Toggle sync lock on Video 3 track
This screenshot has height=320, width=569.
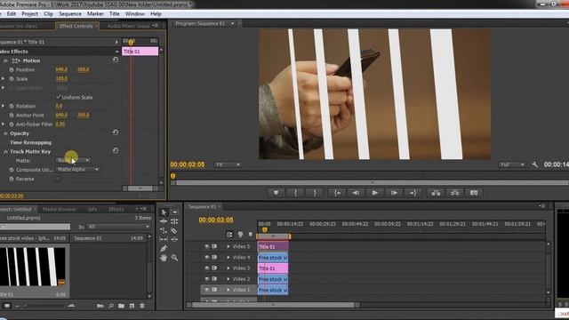[214, 268]
